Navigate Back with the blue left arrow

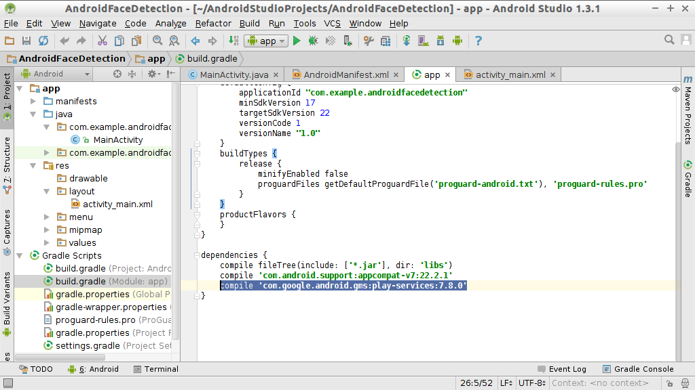195,41
